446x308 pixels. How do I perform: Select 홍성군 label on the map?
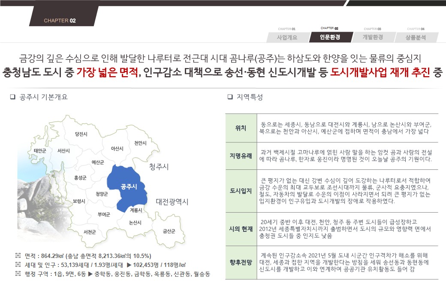(80, 178)
